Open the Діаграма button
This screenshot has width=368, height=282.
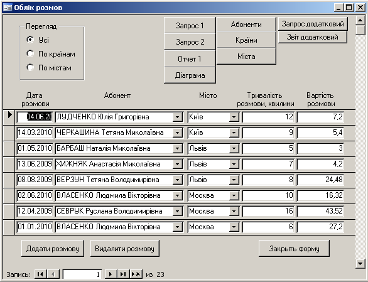[x=190, y=75]
